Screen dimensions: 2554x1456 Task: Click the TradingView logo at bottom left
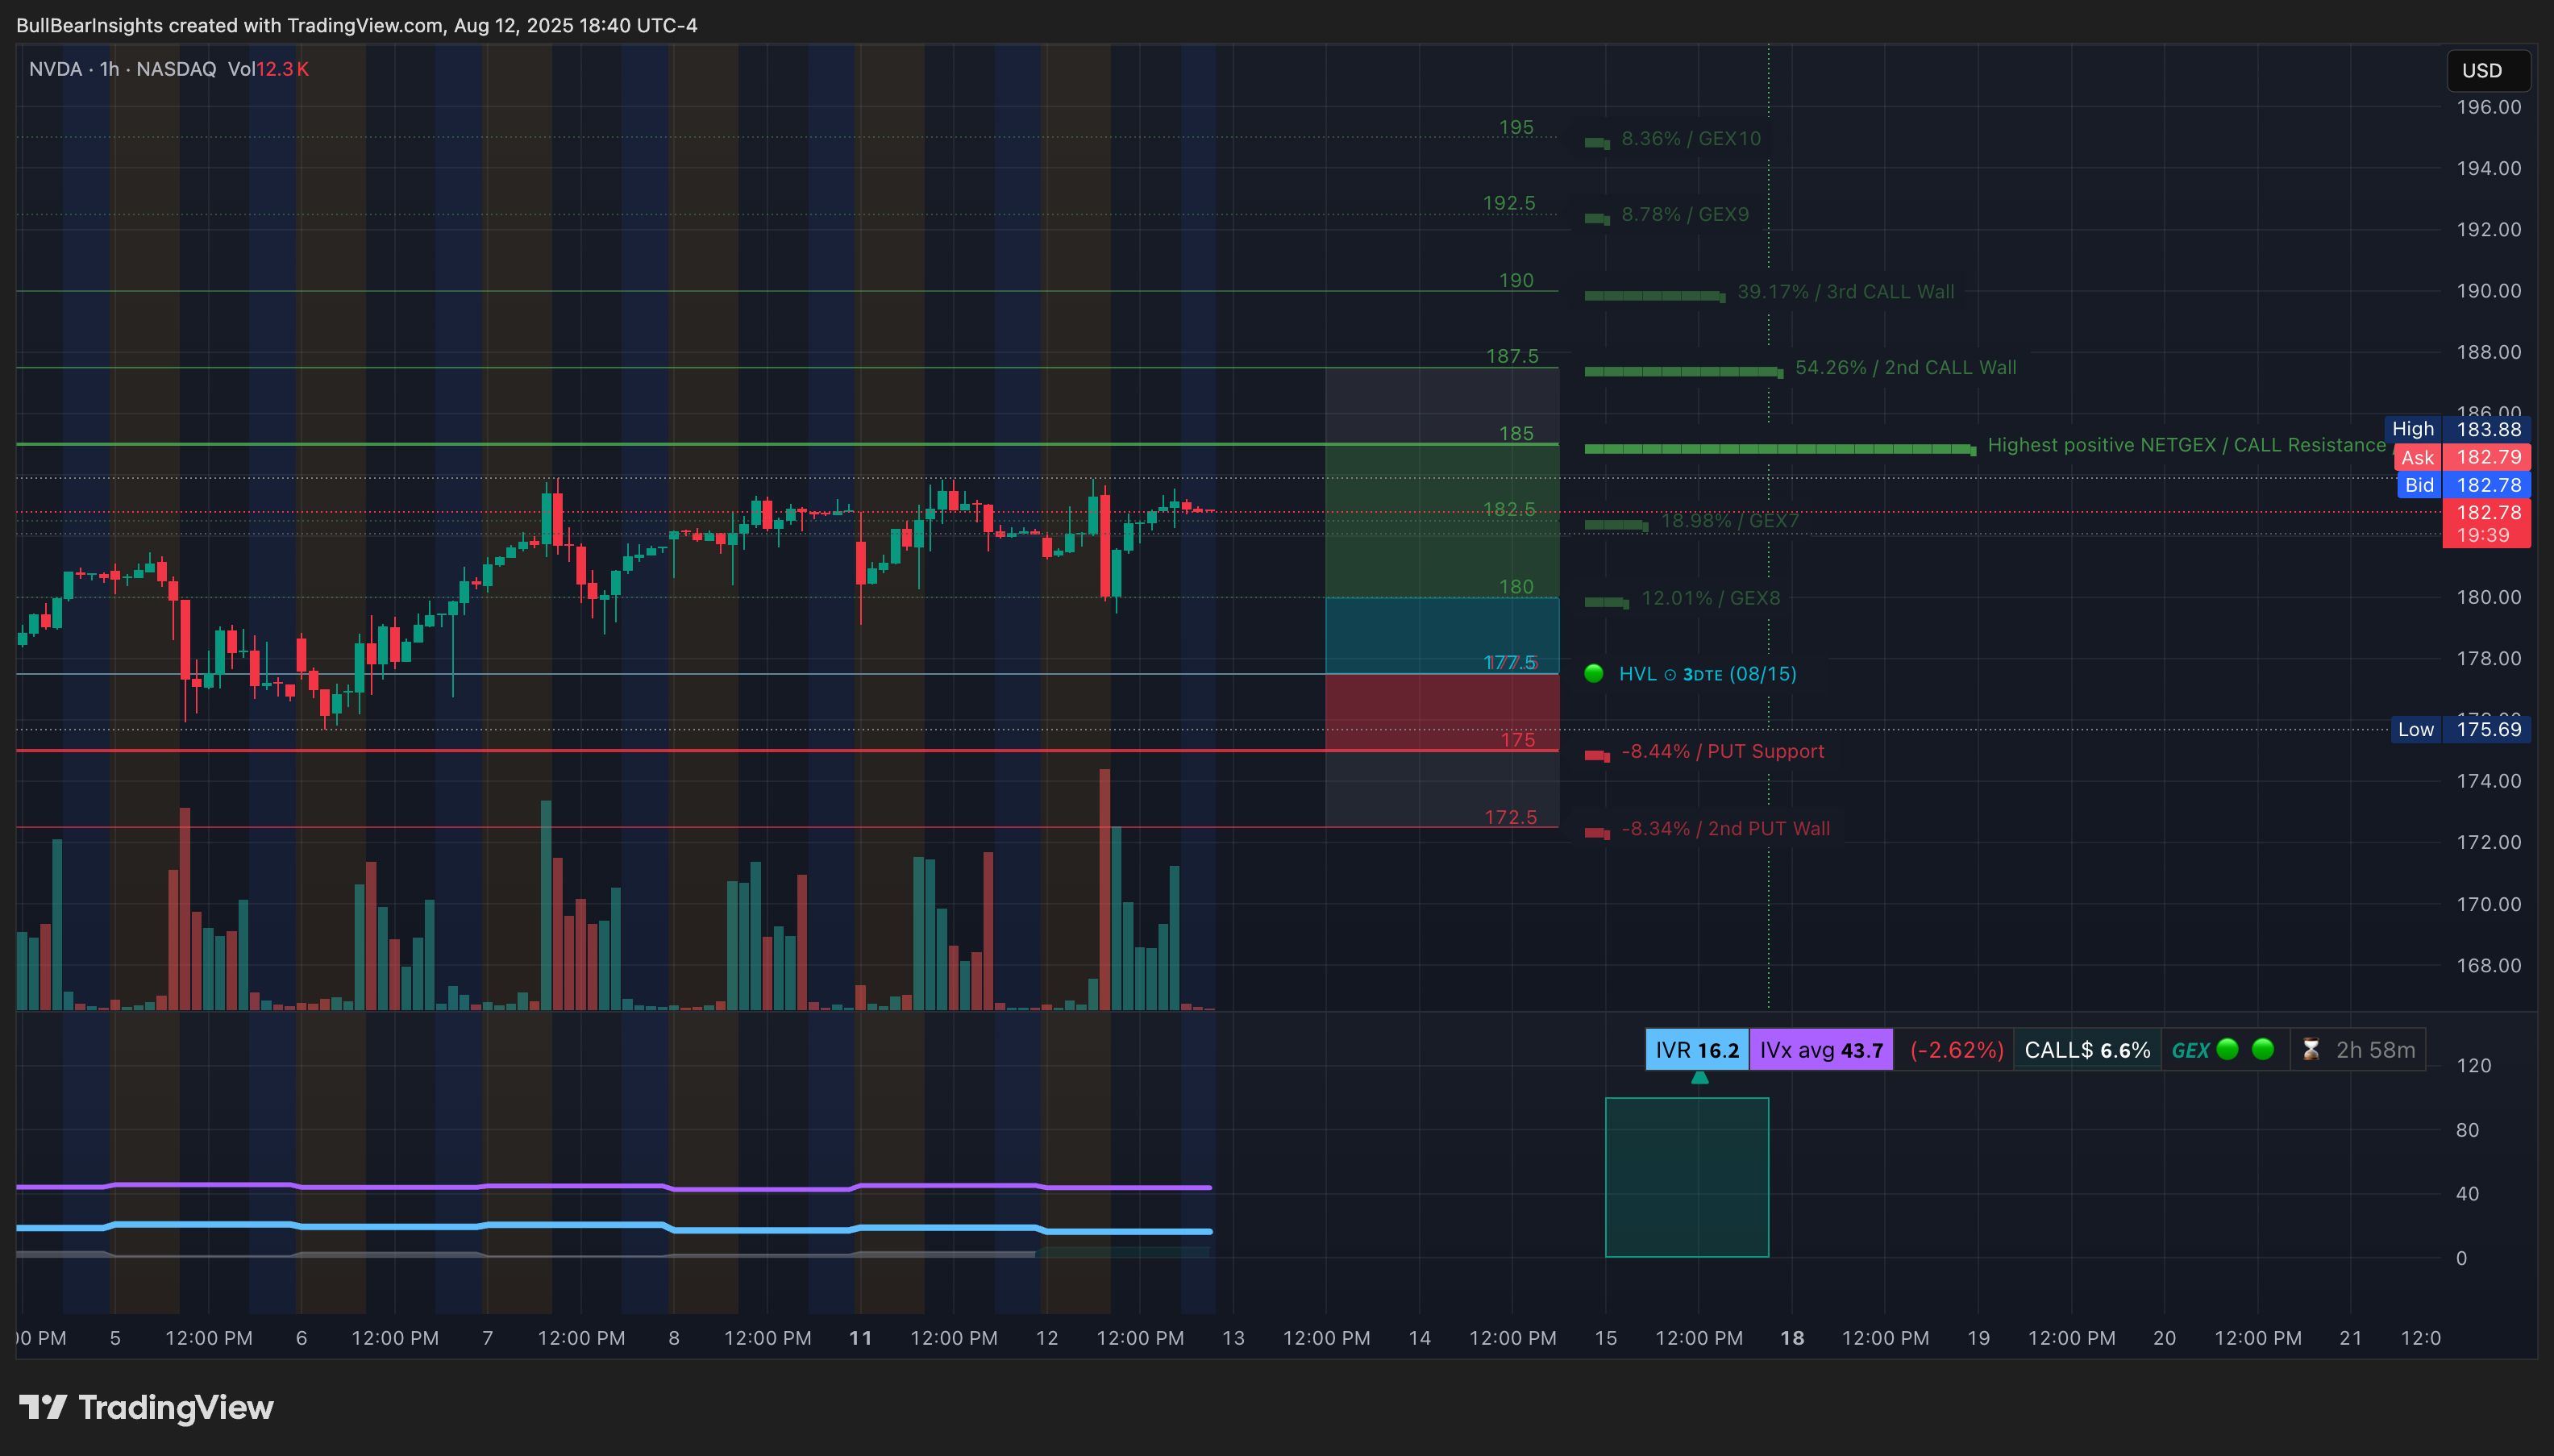(x=146, y=1407)
